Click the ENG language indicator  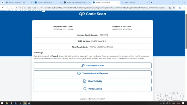[x=173, y=103]
